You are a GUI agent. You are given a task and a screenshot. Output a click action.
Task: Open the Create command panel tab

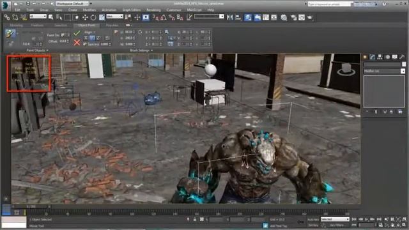pyautogui.click(x=365, y=57)
